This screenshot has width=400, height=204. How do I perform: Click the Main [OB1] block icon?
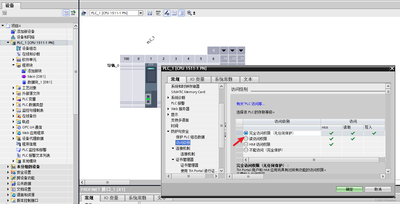24,76
